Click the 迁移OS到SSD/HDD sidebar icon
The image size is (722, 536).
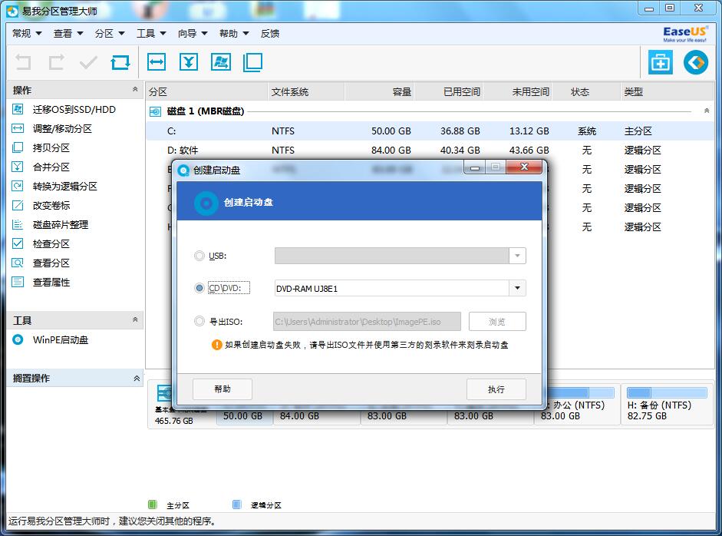[18, 109]
